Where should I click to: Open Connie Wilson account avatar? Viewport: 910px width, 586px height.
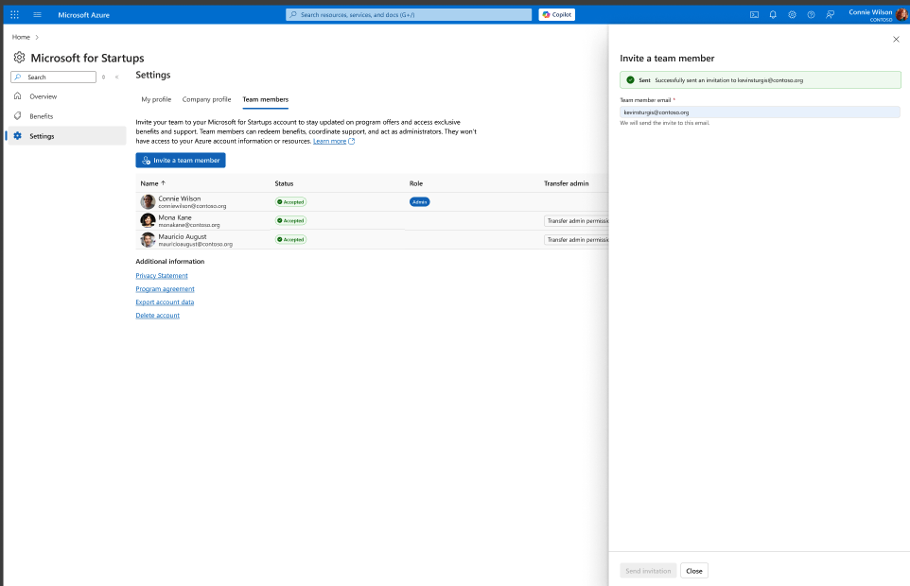[x=901, y=14]
